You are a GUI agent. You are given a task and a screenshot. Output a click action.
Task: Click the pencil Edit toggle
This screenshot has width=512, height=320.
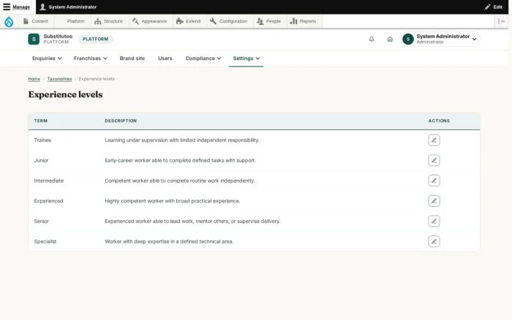[x=494, y=7]
